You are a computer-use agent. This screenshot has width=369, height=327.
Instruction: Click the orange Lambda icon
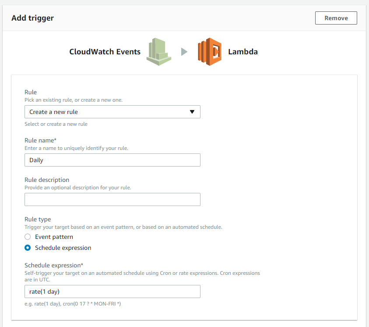coord(210,52)
